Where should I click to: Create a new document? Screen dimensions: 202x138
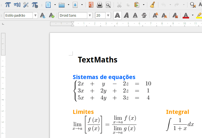coord(48,5)
